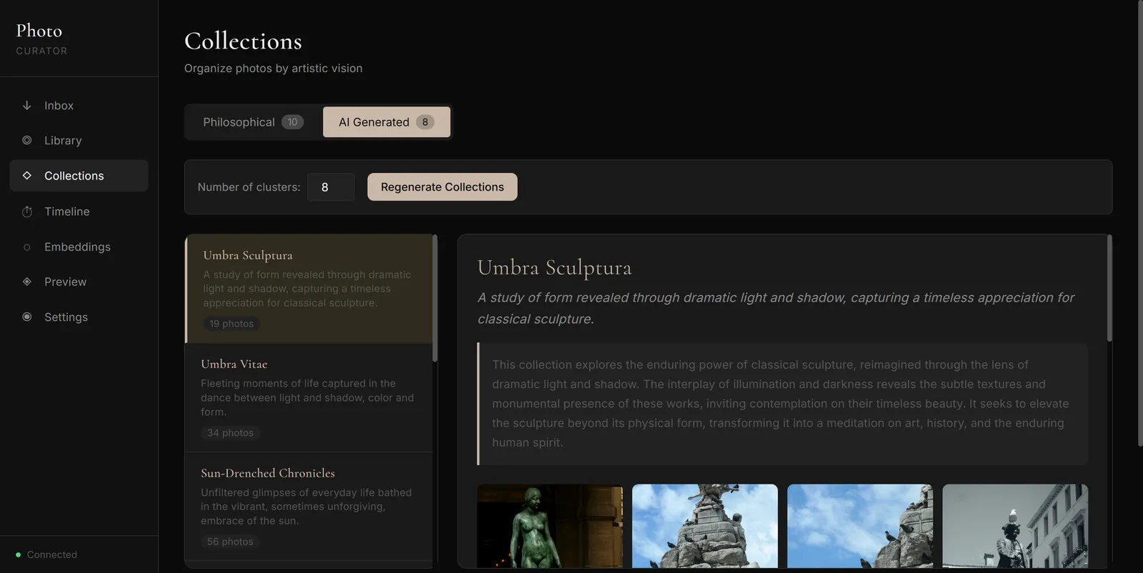Click the Number of clusters label
Image resolution: width=1143 pixels, height=573 pixels.
pyautogui.click(x=249, y=187)
